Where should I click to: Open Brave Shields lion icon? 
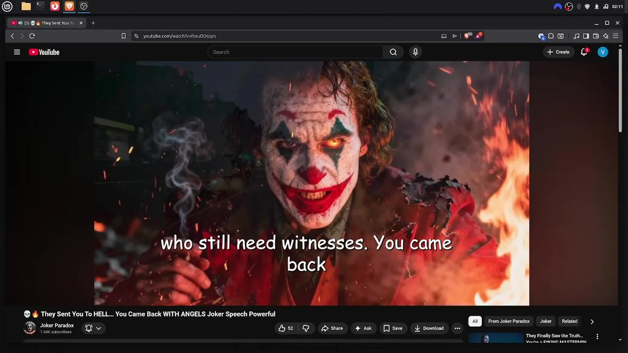point(468,36)
